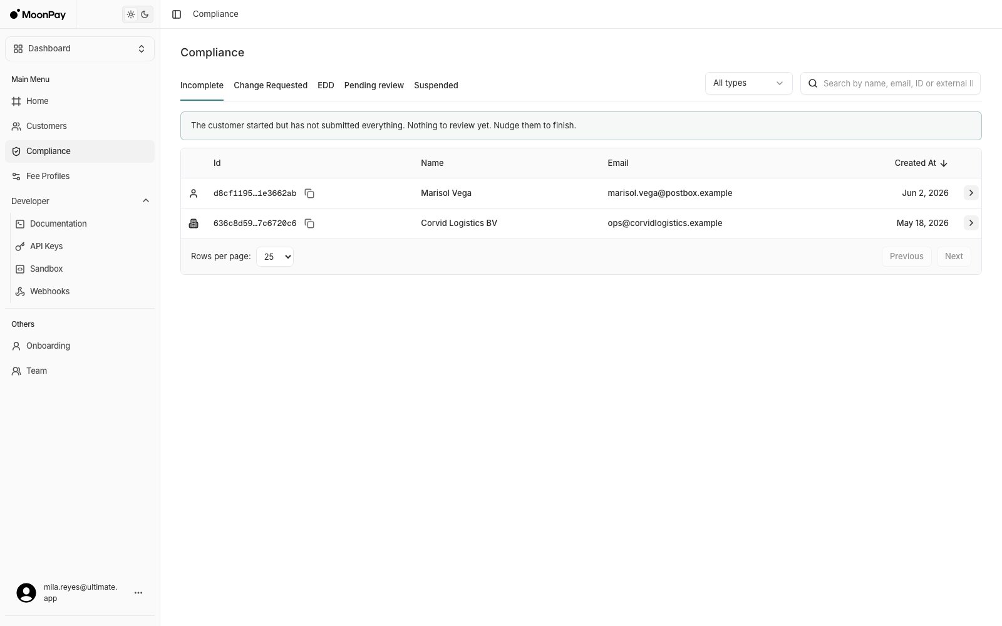Click the name Corvid Logistics BV

pyautogui.click(x=459, y=223)
